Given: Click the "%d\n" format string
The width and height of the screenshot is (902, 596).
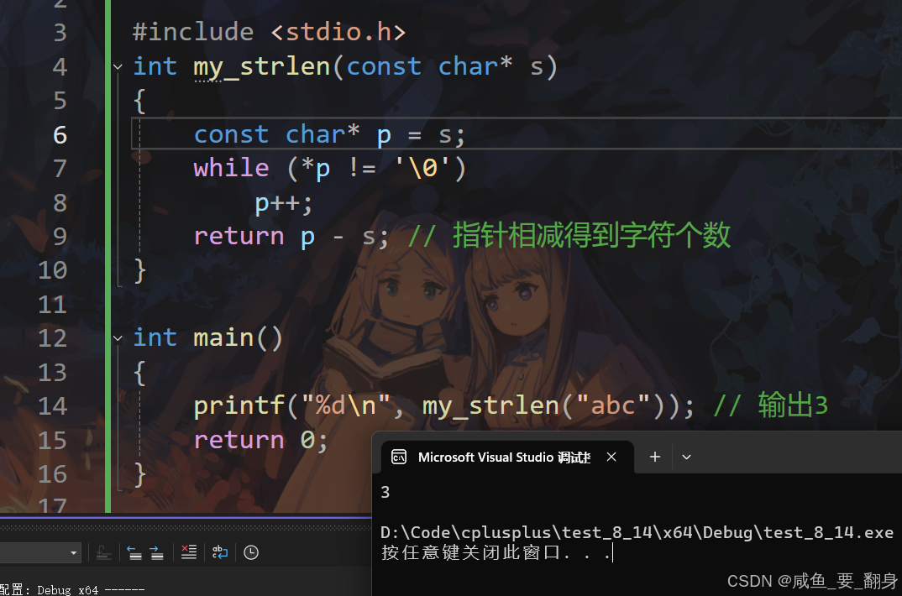Looking at the screenshot, I should [346, 405].
